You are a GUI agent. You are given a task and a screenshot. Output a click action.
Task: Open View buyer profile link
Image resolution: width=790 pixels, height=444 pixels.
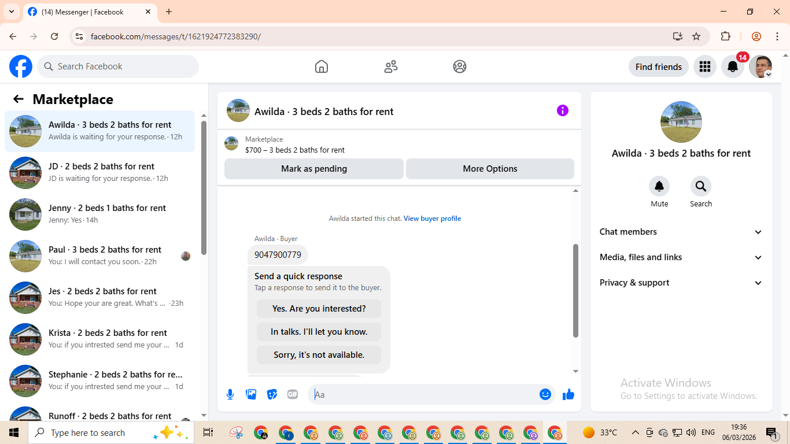point(432,219)
